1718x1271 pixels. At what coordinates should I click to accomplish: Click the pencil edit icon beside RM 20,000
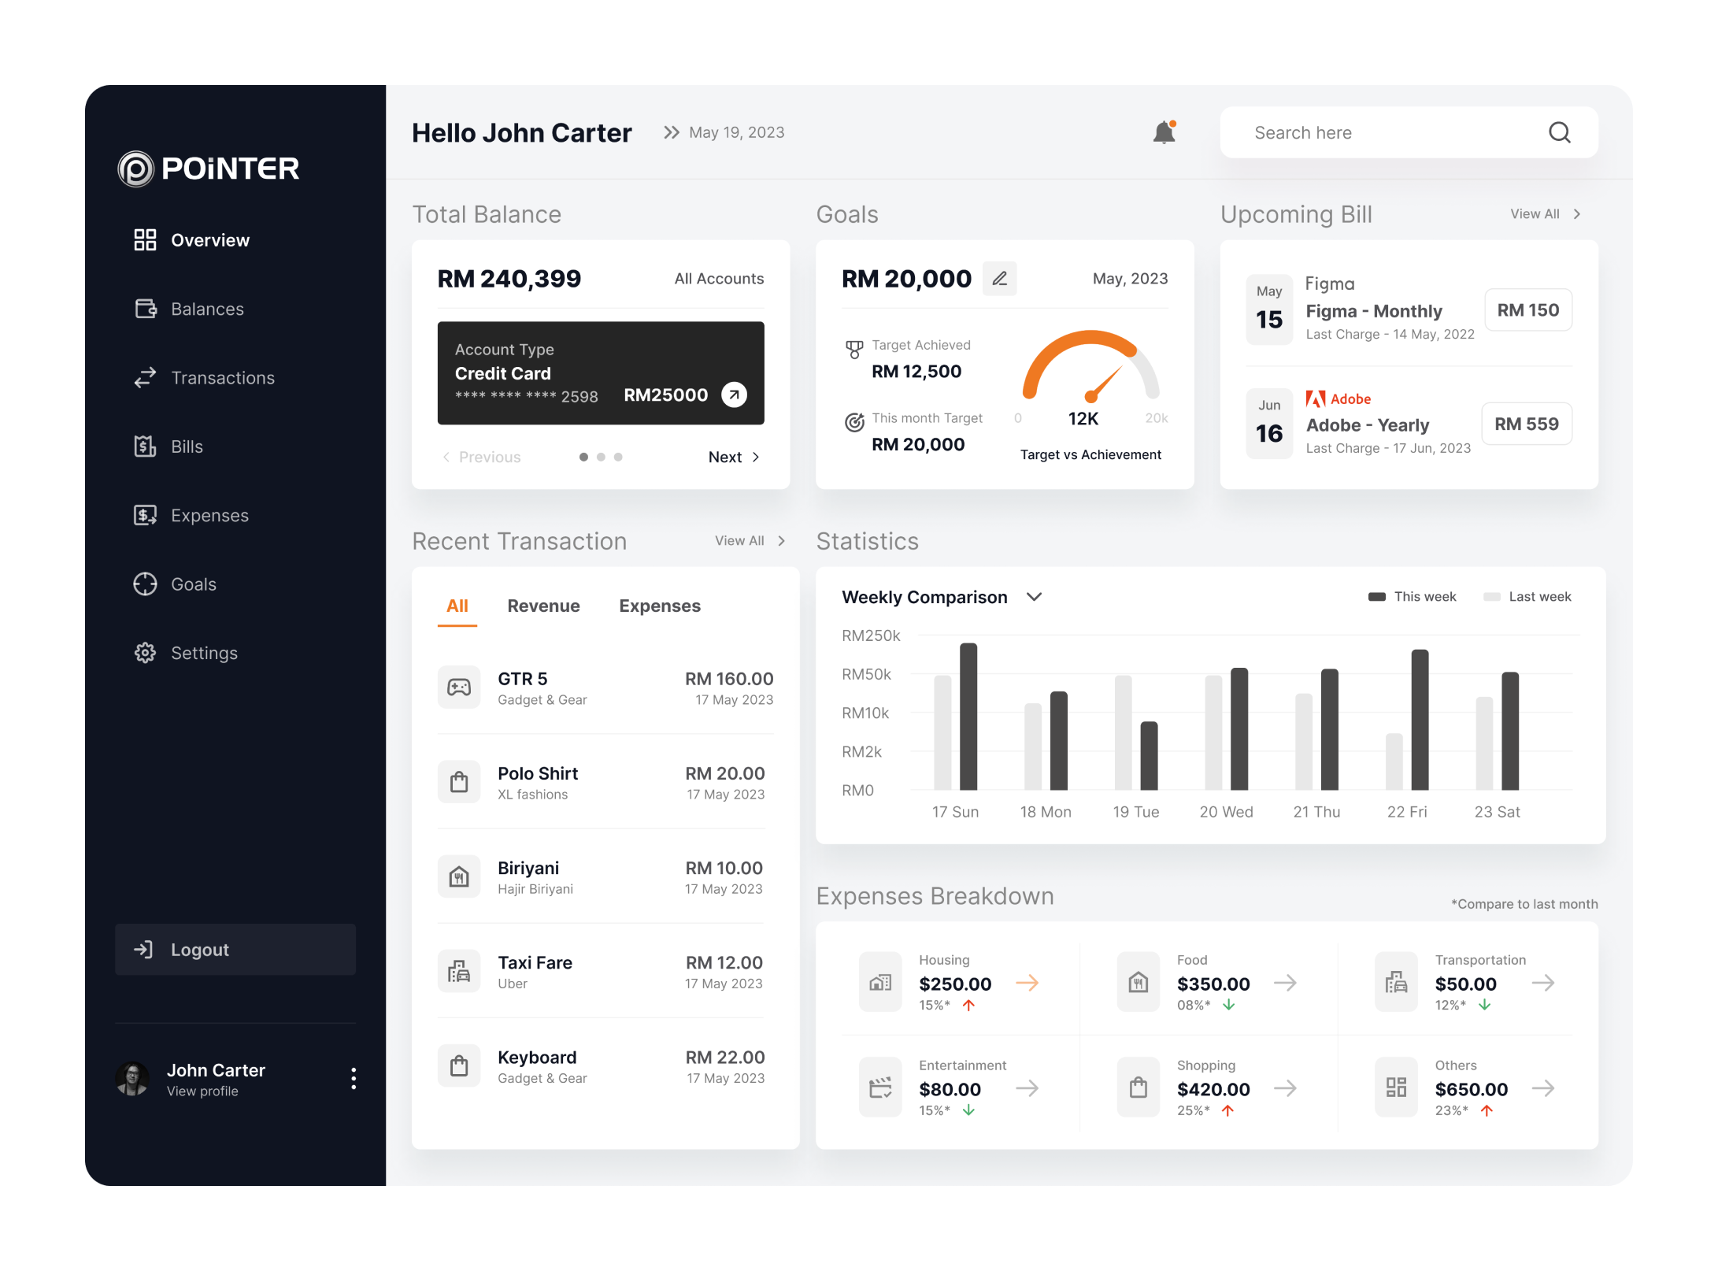pos(999,279)
